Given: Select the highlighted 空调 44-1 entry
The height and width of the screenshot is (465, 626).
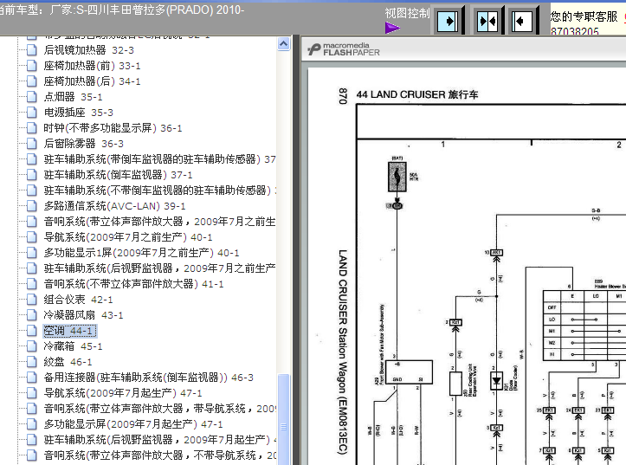Looking at the screenshot, I should [69, 331].
